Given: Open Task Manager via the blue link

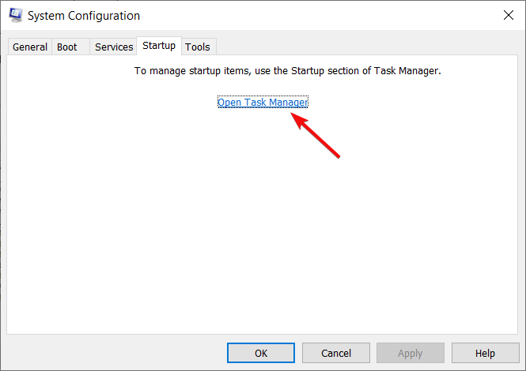Looking at the screenshot, I should [263, 102].
